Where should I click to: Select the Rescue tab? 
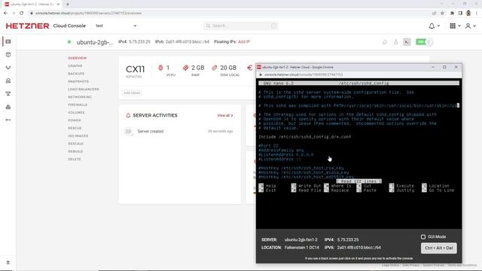(x=75, y=128)
